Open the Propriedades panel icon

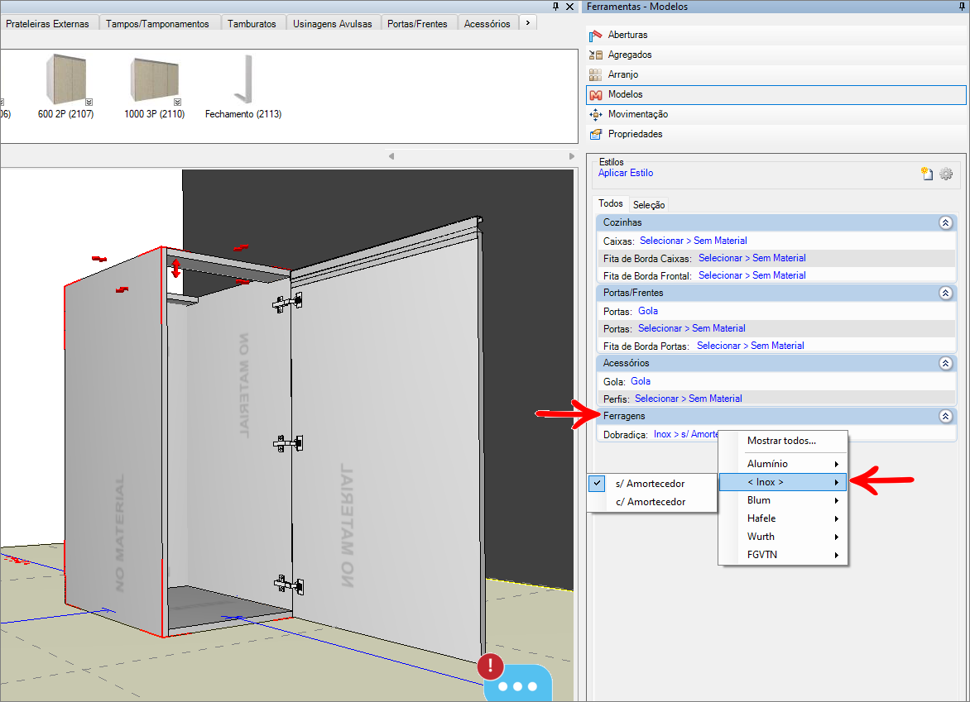(595, 135)
